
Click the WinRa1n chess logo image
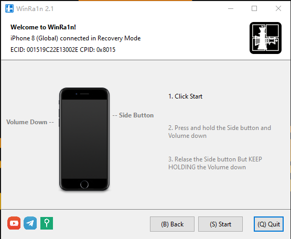(x=265, y=38)
